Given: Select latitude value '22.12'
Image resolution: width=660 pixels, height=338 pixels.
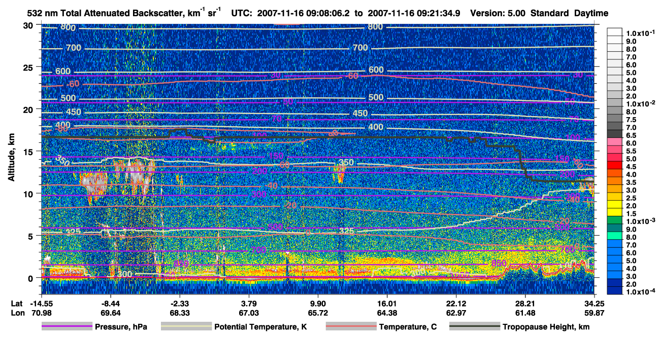Looking at the screenshot, I should point(456,303).
